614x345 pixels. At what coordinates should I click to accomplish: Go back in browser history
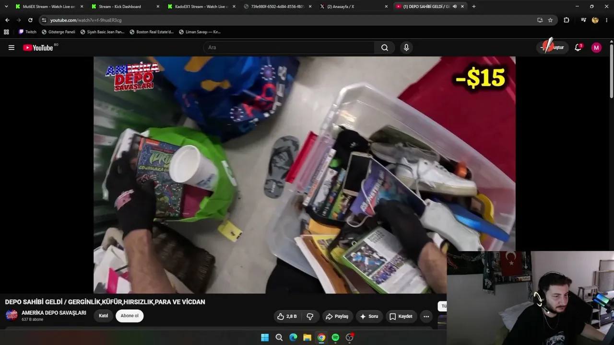pyautogui.click(x=7, y=20)
